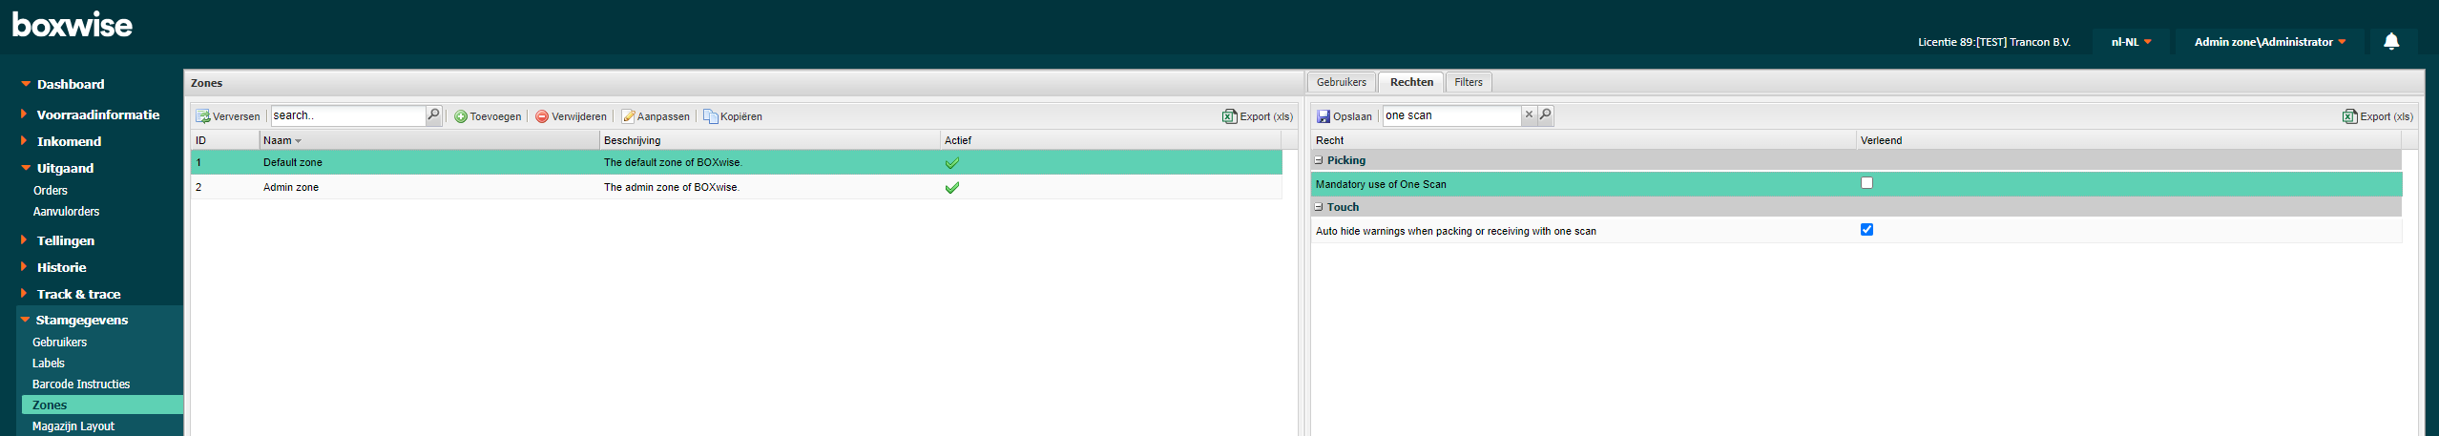Click magnifier icon in Zones search

(433, 115)
